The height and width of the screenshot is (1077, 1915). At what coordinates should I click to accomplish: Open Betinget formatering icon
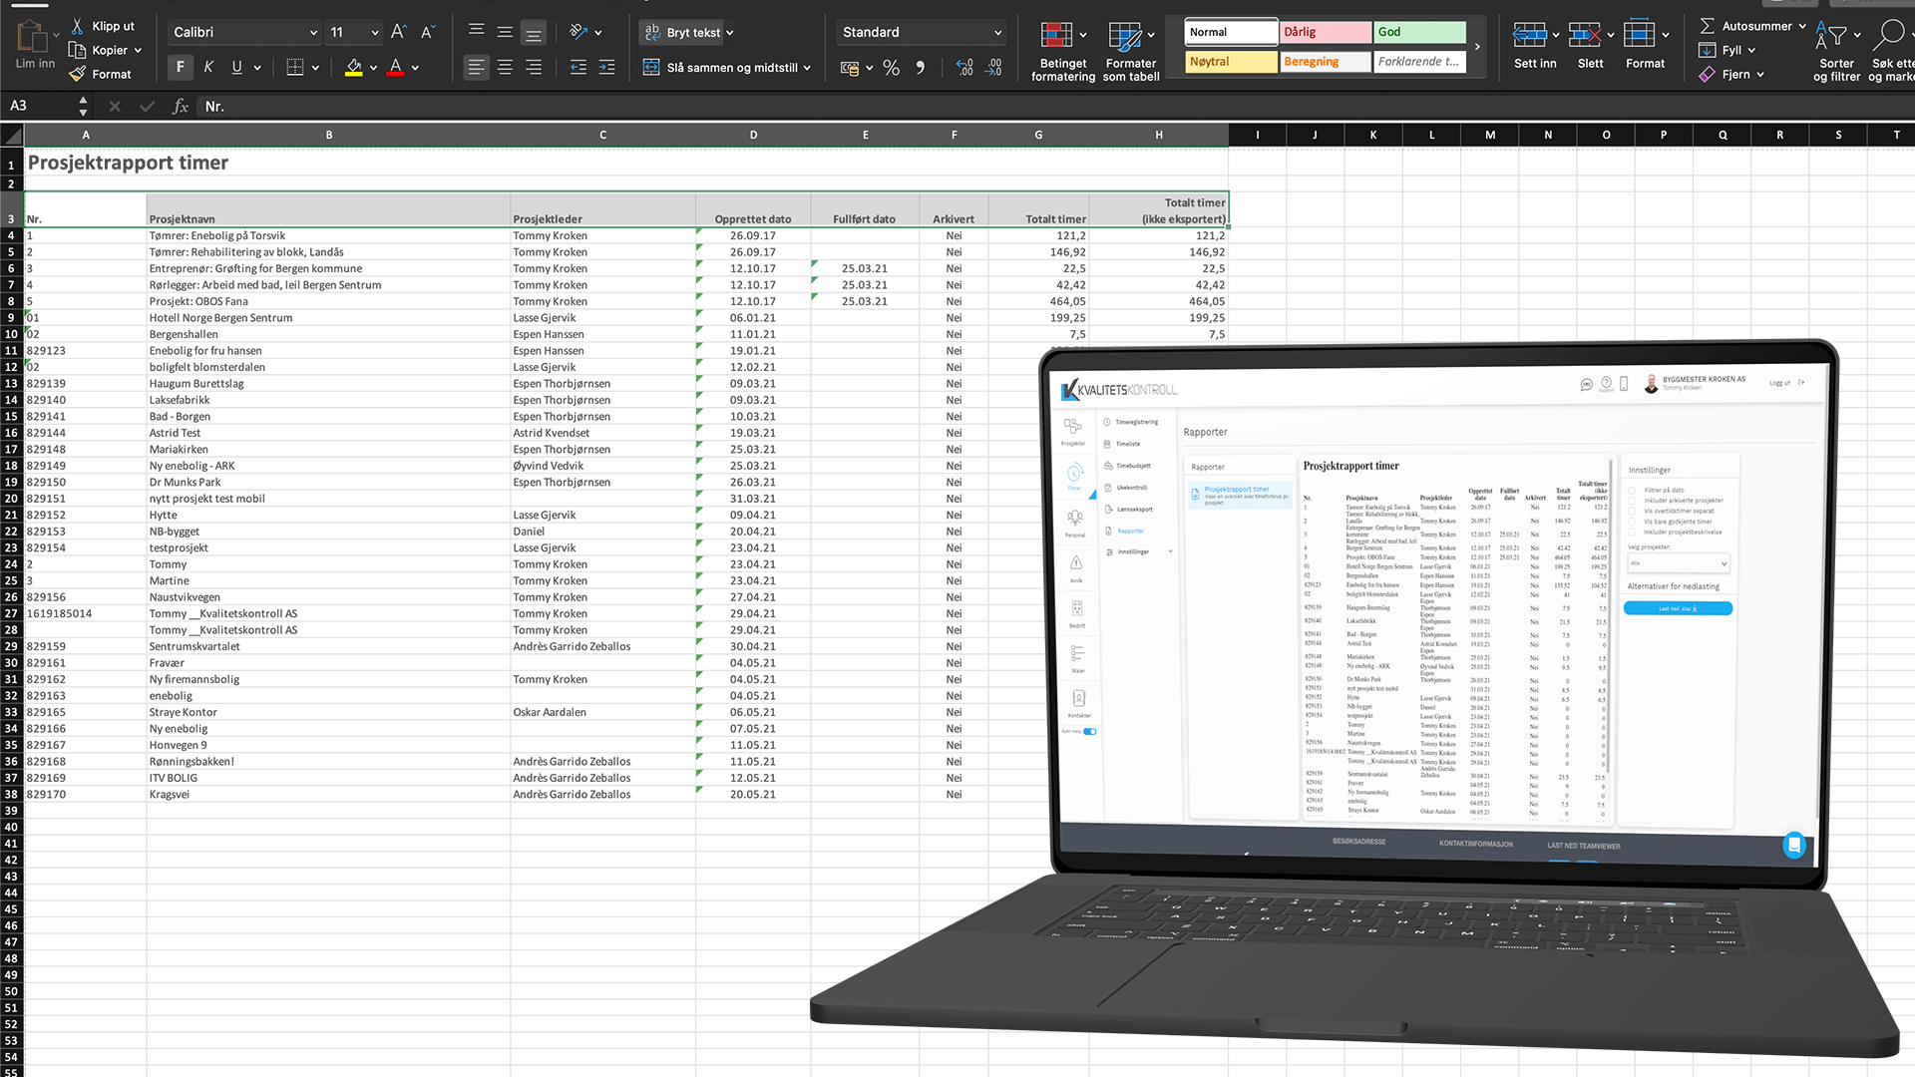(1056, 35)
